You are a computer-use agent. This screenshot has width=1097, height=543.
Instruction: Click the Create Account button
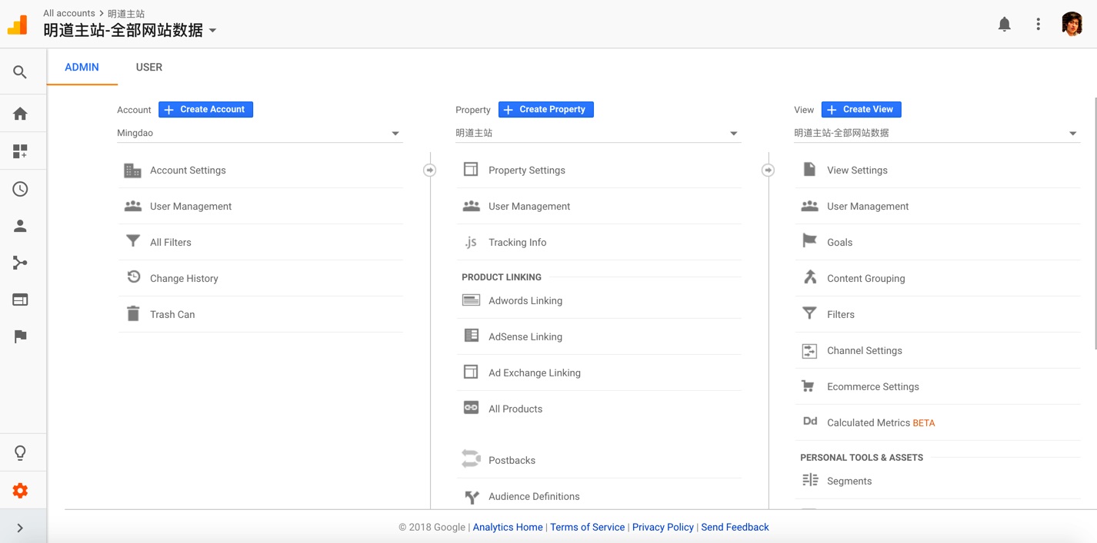(205, 109)
